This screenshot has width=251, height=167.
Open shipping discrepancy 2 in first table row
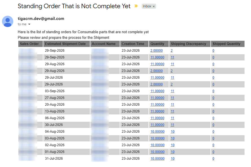(172, 51)
